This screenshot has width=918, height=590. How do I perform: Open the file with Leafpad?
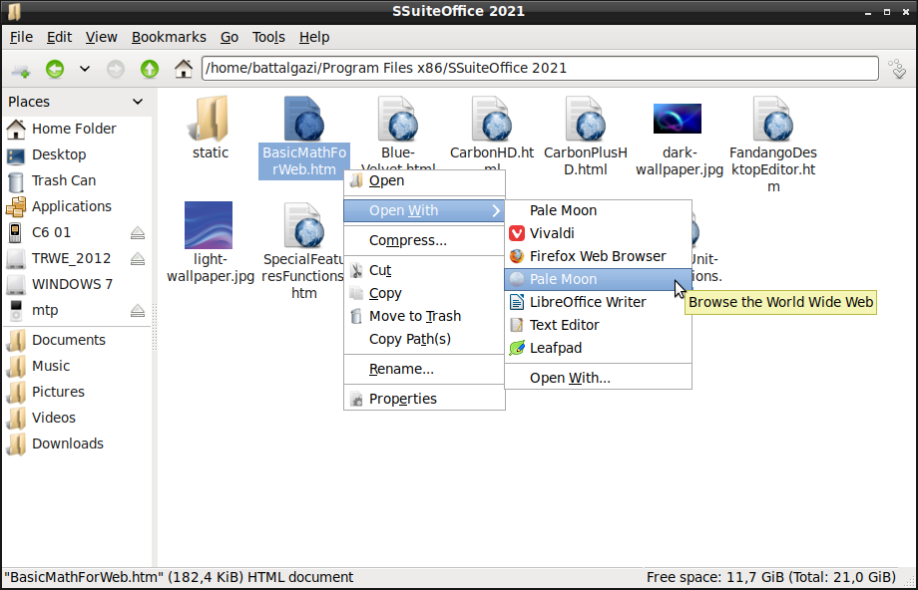(598, 349)
